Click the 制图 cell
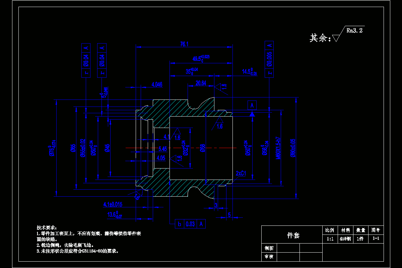402x268 pixels. pos(269,248)
